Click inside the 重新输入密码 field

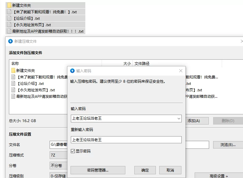click(x=126, y=140)
